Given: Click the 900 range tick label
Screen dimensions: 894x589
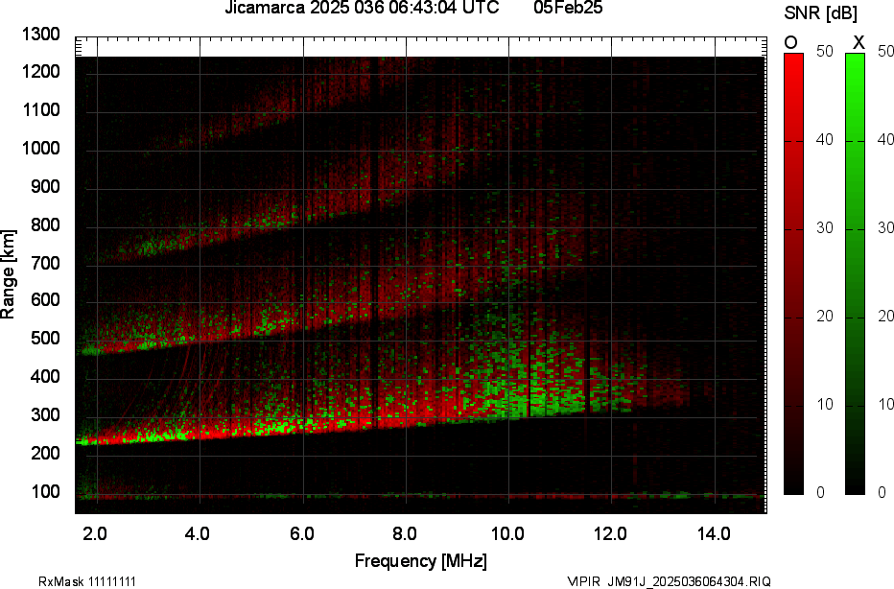Looking at the screenshot, I should [x=45, y=186].
